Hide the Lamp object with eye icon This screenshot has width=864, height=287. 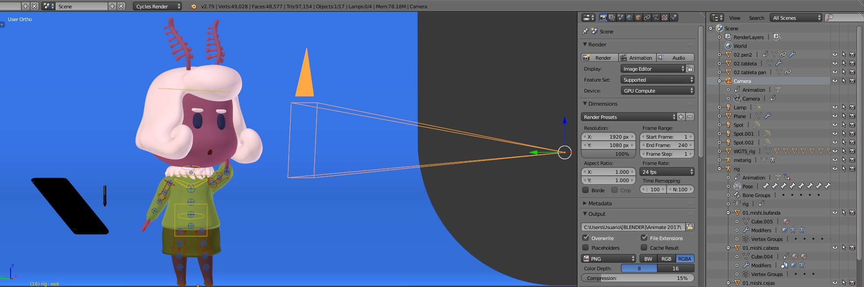click(x=835, y=107)
